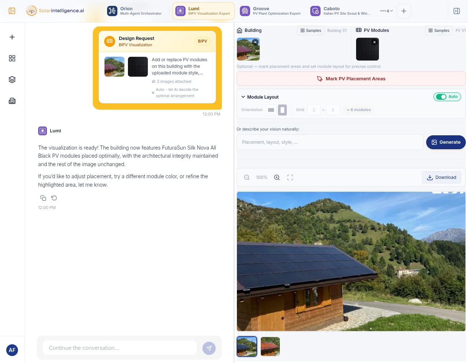Expand the 4 more agents dropdown

(x=387, y=11)
